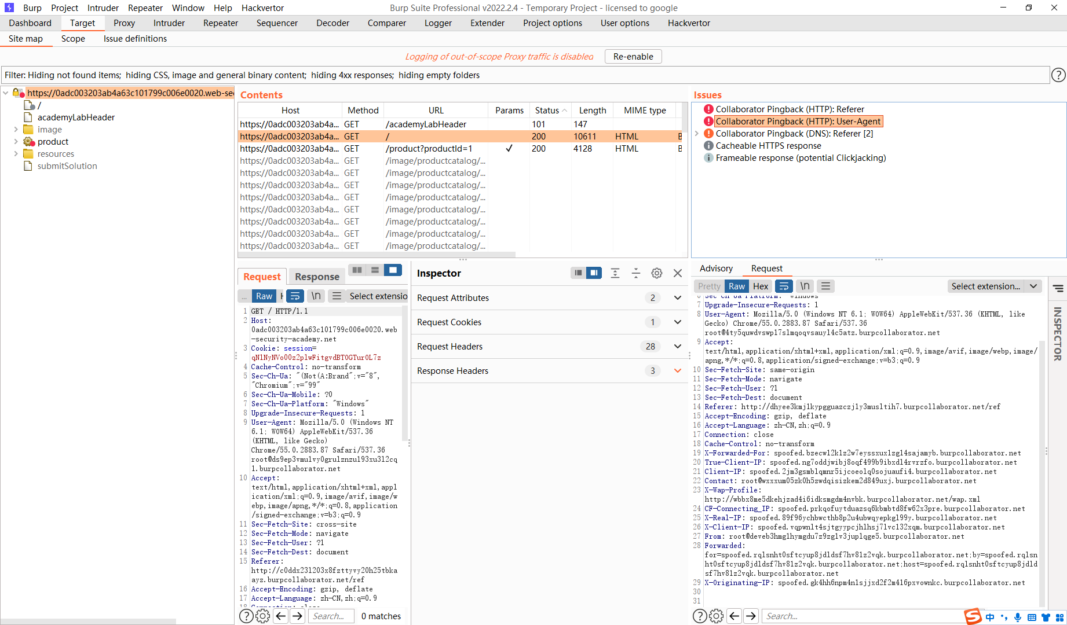Open search settings gear below left request editor

click(263, 616)
